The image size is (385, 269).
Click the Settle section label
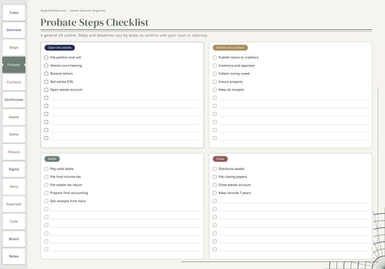(52, 159)
